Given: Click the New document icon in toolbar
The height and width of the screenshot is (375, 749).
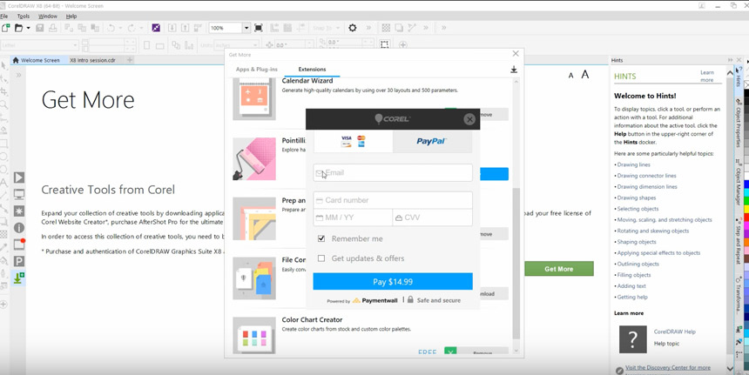Looking at the screenshot, I should click(6, 28).
